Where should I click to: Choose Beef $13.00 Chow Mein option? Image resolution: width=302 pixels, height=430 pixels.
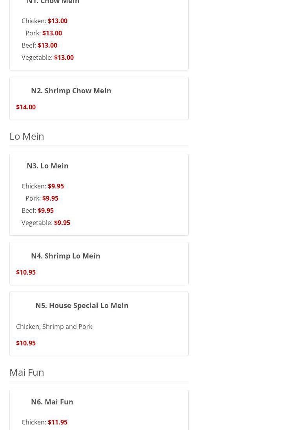(x=39, y=45)
